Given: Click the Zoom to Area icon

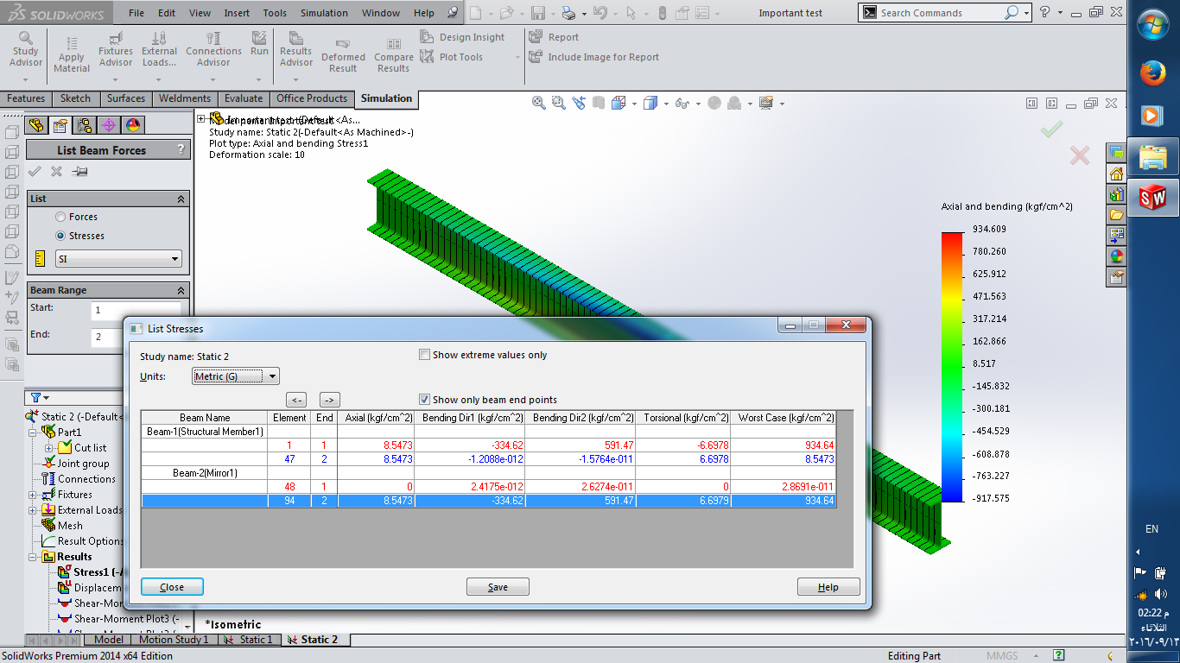Looking at the screenshot, I should click(559, 103).
